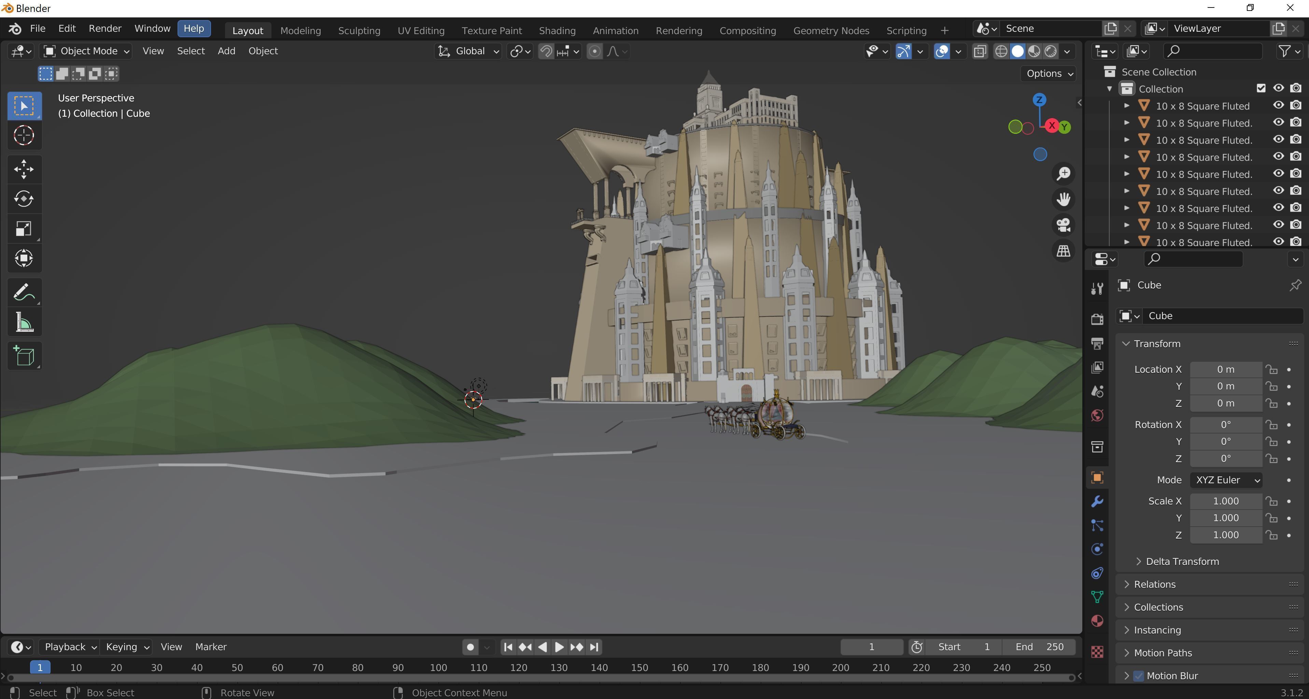
Task: Select the Annotate tool
Action: click(x=24, y=293)
